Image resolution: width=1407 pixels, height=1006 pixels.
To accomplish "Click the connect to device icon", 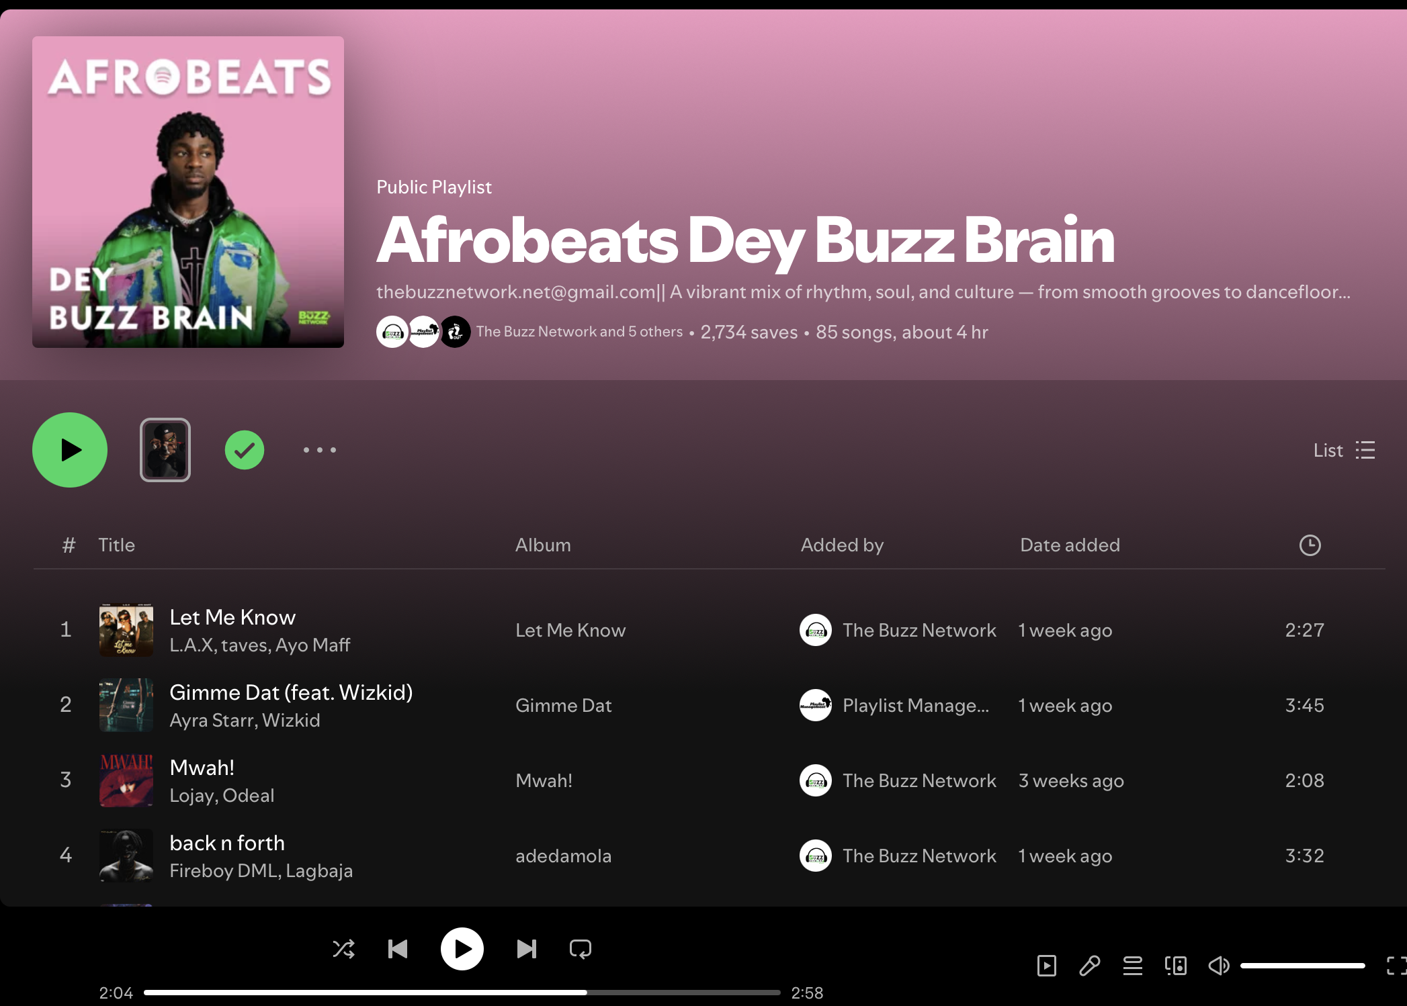I will pos(1175,966).
